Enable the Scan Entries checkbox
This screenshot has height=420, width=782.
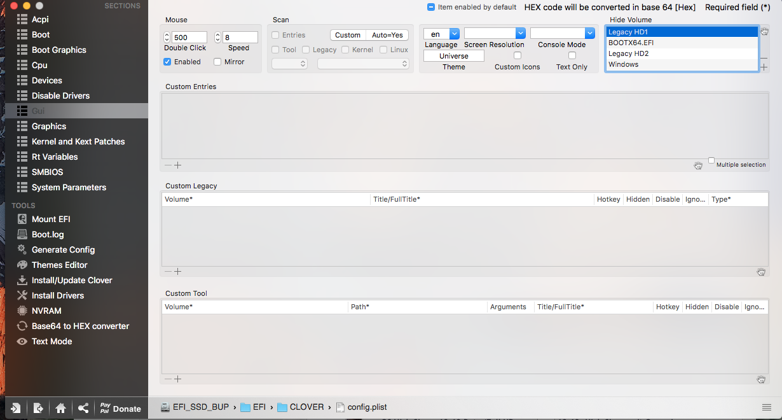pyautogui.click(x=275, y=35)
